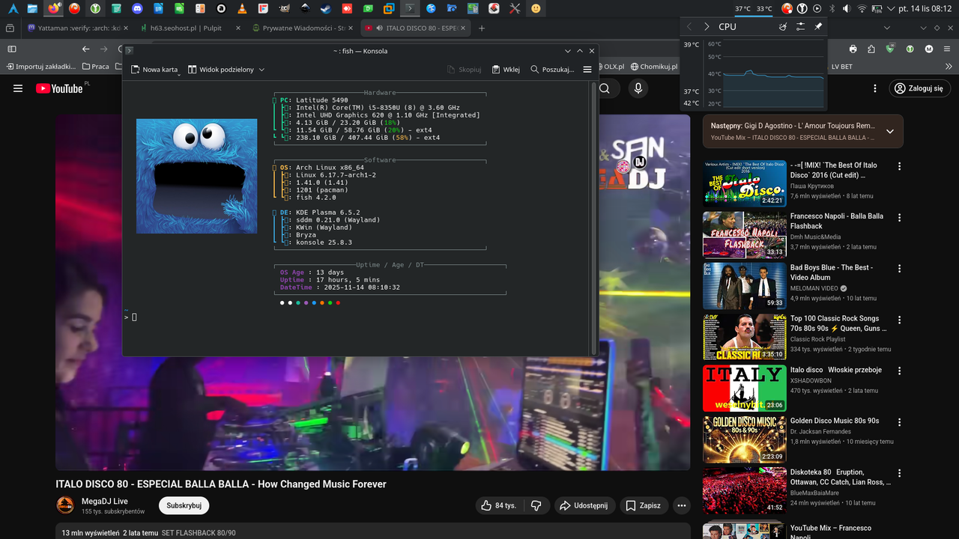The image size is (959, 539).
Task: Open Bluetooth tray settings
Action: 832,9
